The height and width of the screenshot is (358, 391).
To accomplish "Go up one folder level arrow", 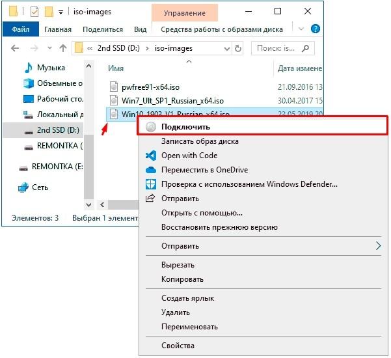I will [63, 48].
